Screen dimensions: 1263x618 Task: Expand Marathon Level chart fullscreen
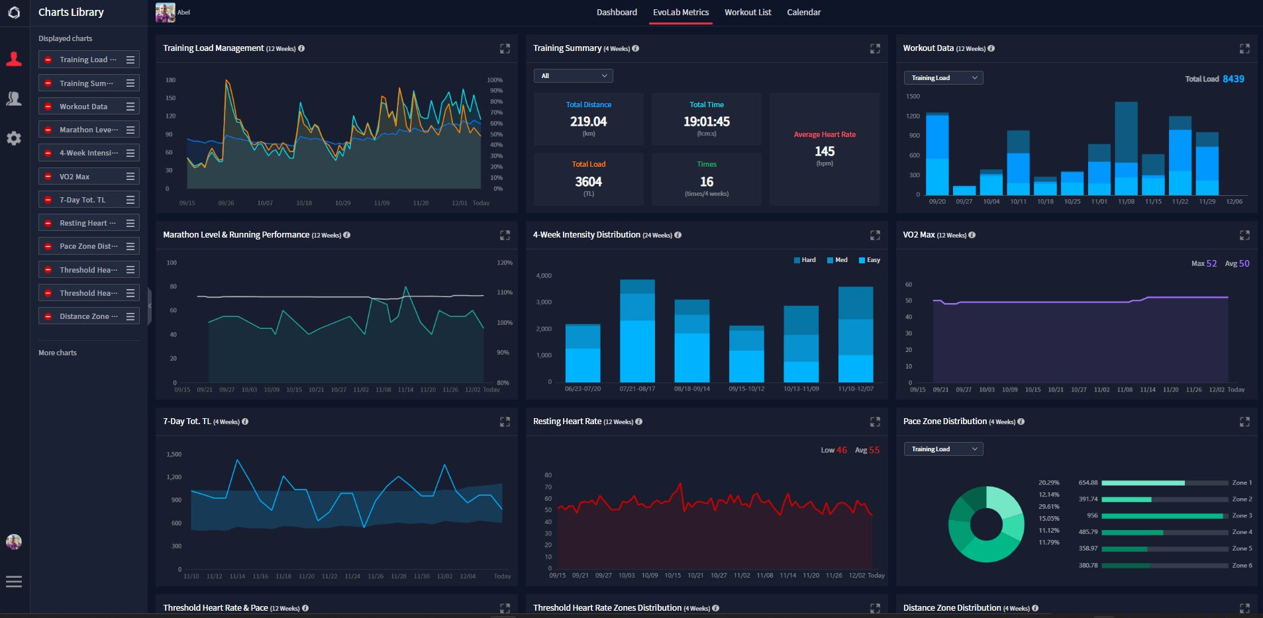point(505,235)
